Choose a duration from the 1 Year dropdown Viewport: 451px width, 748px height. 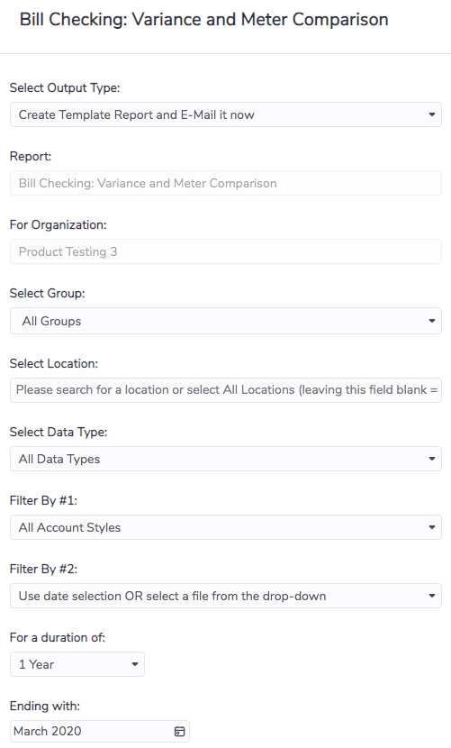pyautogui.click(x=77, y=664)
